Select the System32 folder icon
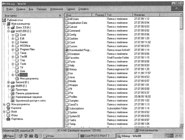 [67, 116]
